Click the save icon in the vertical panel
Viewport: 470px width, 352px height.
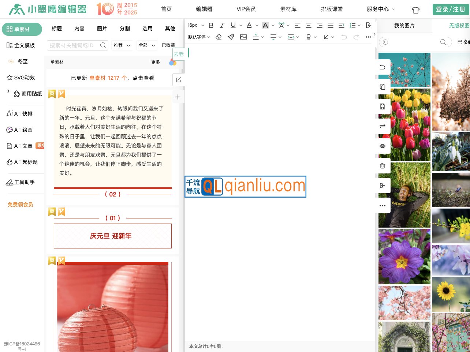tap(383, 106)
